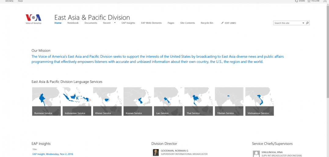
Task: Open Recycle Bin navigation link
Action: click(207, 23)
